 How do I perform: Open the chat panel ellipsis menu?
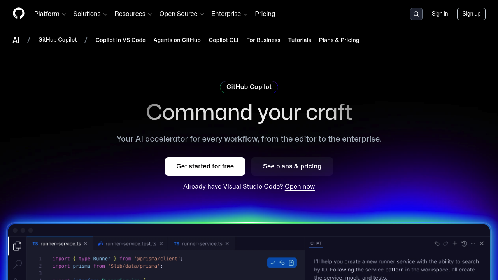click(x=473, y=243)
